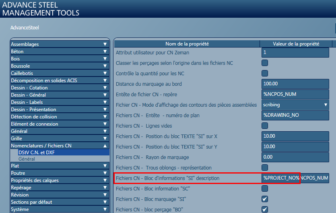Edit Entête de fichier CN repère field
Image resolution: width=336 pixels, height=213 pixels.
point(295,94)
